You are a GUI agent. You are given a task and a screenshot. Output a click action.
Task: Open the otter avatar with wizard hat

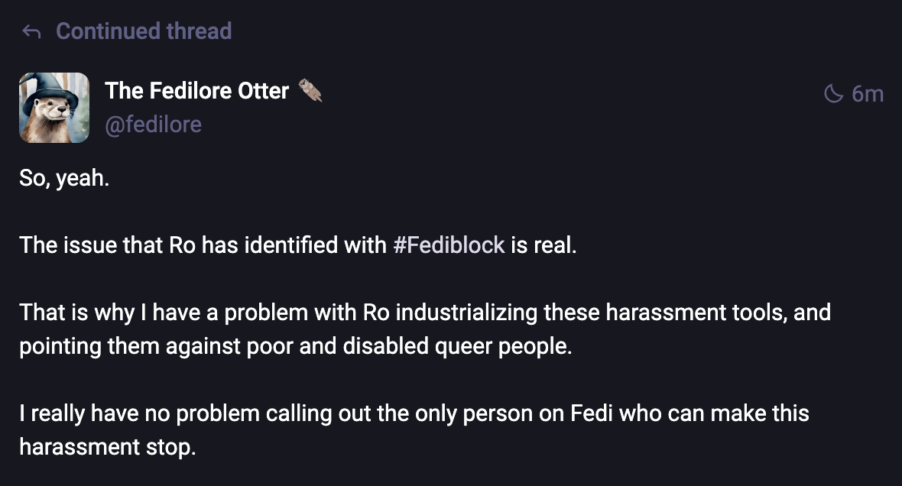tap(54, 108)
